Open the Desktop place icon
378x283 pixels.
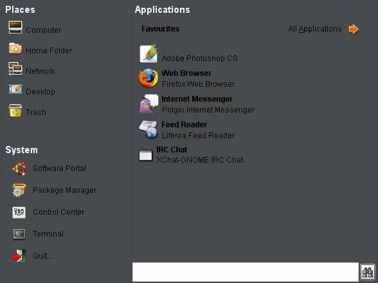point(15,89)
